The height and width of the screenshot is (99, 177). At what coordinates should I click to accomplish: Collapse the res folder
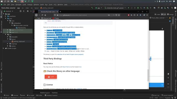[6, 35]
